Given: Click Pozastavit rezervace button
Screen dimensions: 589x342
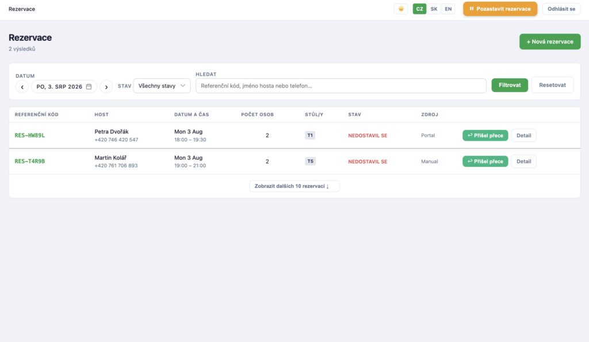Looking at the screenshot, I should [500, 9].
